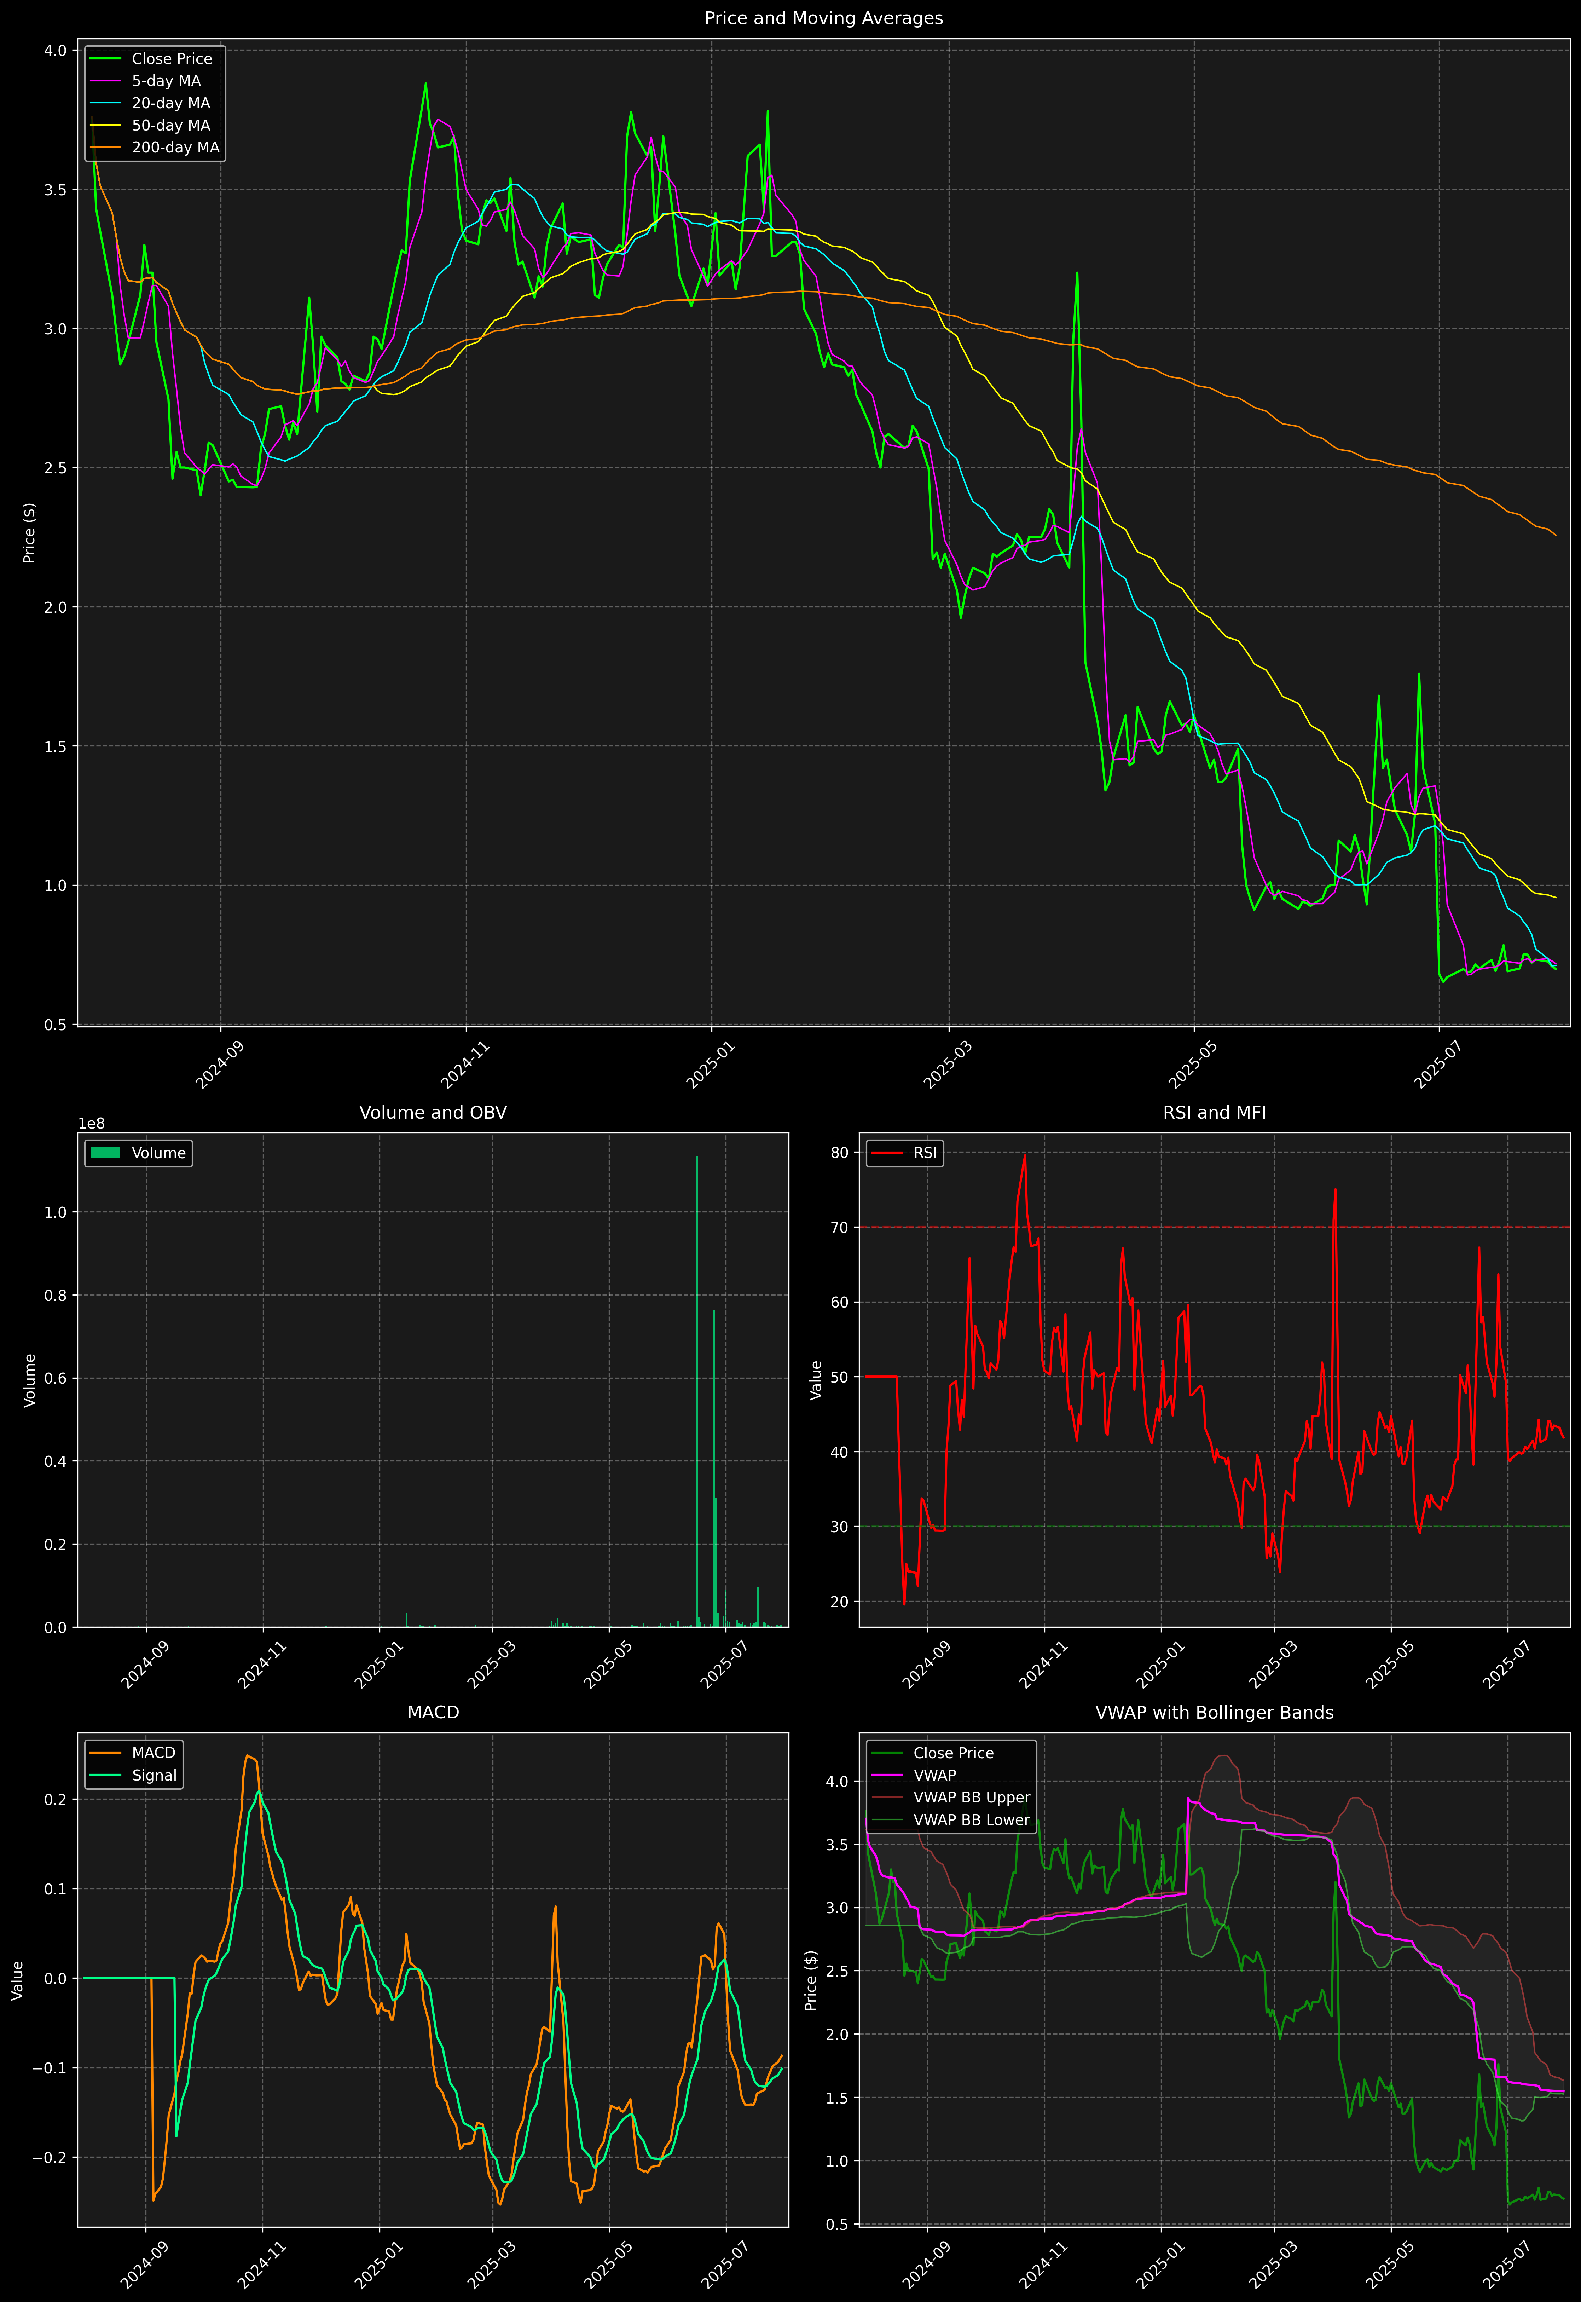1581x2302 pixels.
Task: Click the 1.5 tick on the VWAP chart
Action: click(837, 2098)
